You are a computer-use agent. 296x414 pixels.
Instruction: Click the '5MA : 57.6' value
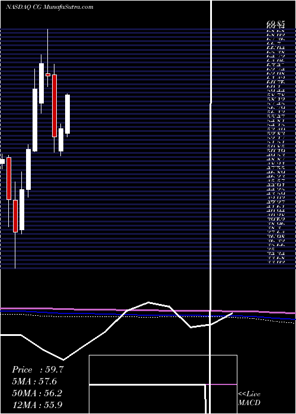[x=34, y=381]
